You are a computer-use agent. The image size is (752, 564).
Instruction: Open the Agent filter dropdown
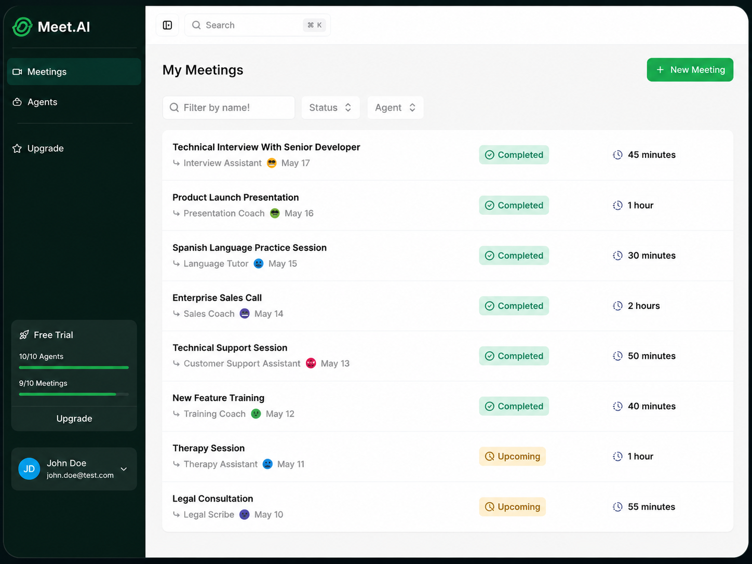[x=395, y=108]
